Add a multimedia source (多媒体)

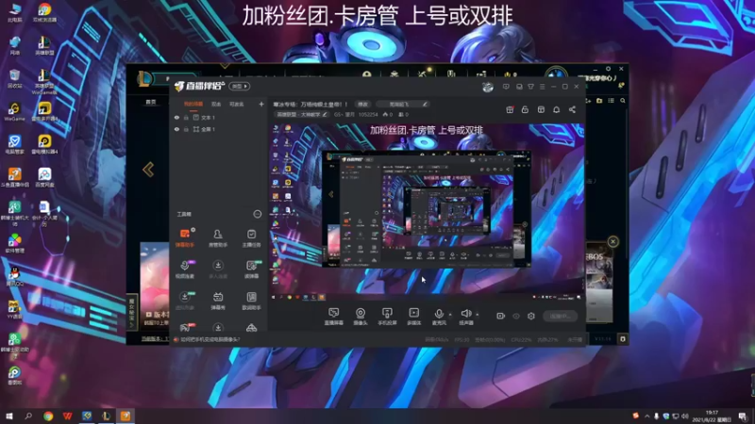point(413,317)
